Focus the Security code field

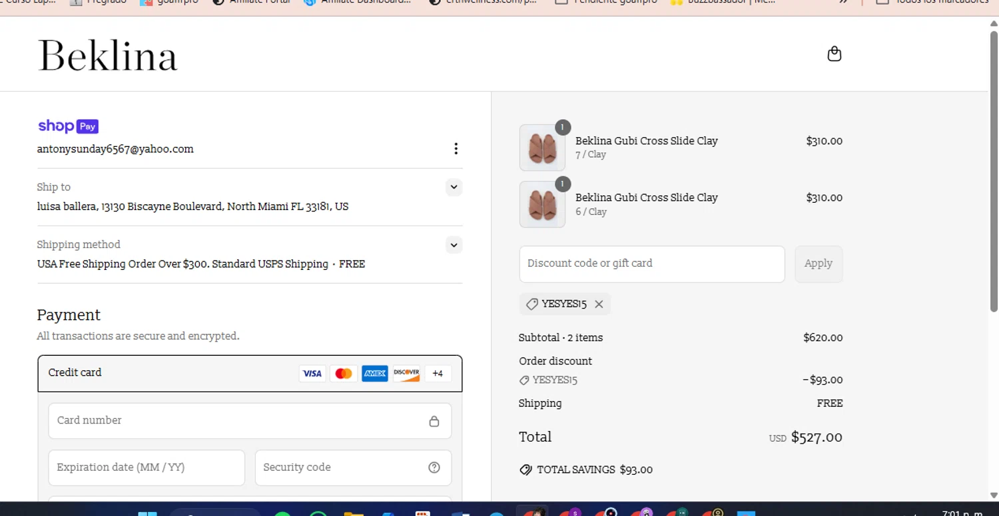point(353,467)
